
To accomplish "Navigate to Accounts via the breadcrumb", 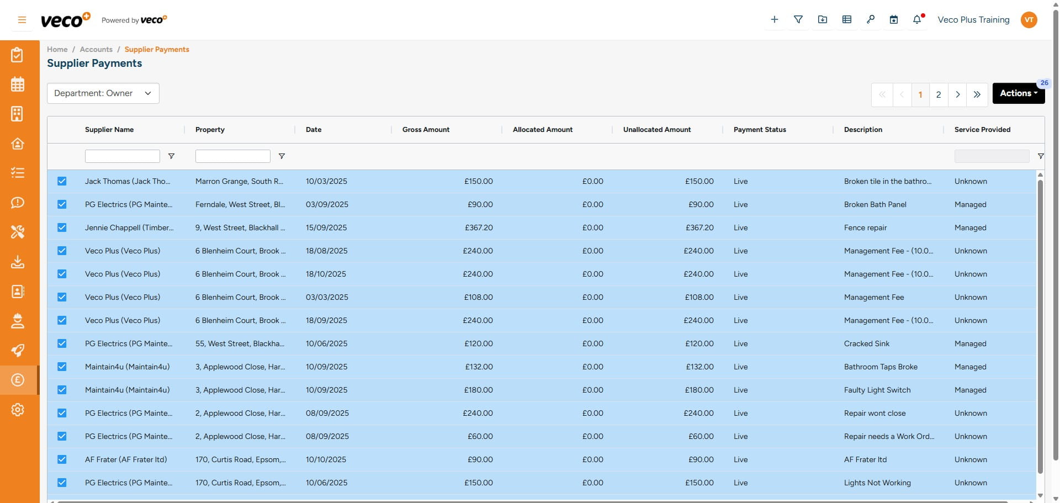I will [x=96, y=49].
